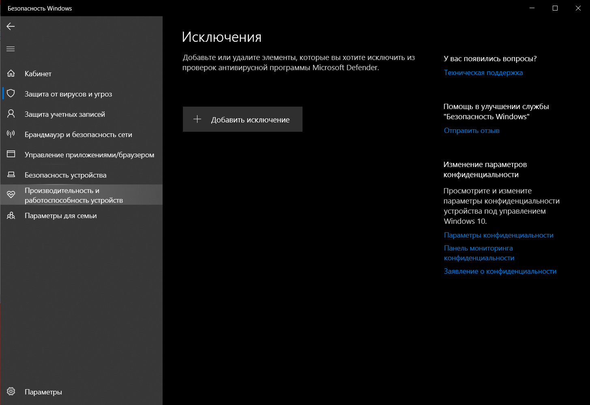This screenshot has height=405, width=590.
Task: Click Добавить исключение button
Action: (x=242, y=119)
